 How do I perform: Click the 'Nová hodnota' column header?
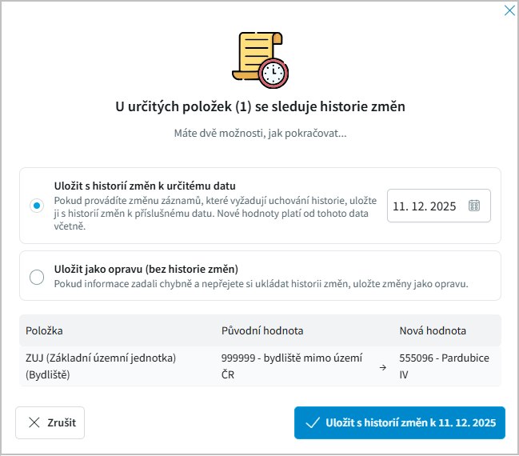(x=433, y=330)
